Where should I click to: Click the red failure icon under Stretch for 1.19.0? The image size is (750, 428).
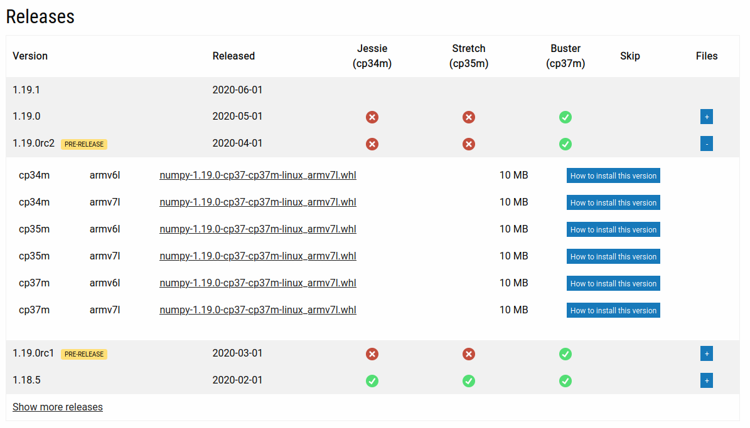[x=469, y=117]
